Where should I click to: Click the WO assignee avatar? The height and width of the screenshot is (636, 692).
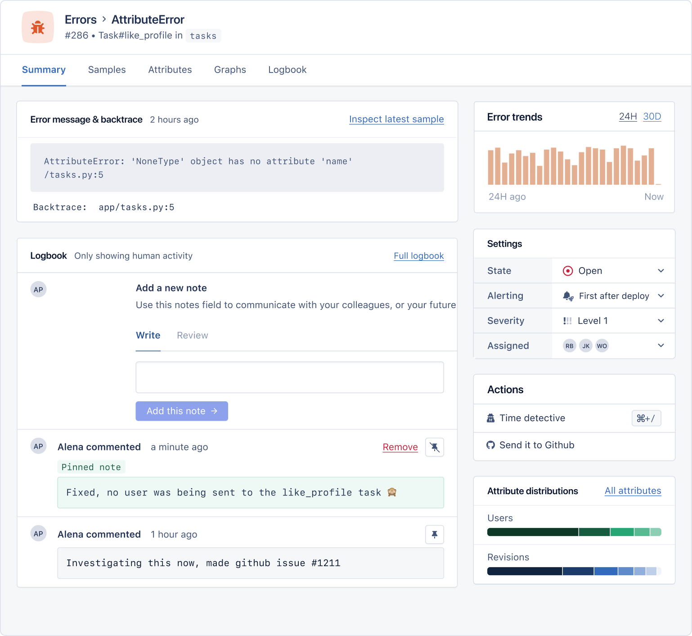pyautogui.click(x=602, y=346)
